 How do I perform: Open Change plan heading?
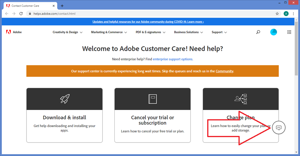pyautogui.click(x=241, y=117)
